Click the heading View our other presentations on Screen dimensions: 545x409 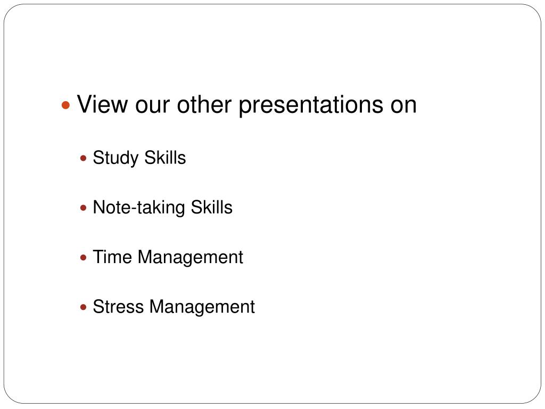[247, 105]
